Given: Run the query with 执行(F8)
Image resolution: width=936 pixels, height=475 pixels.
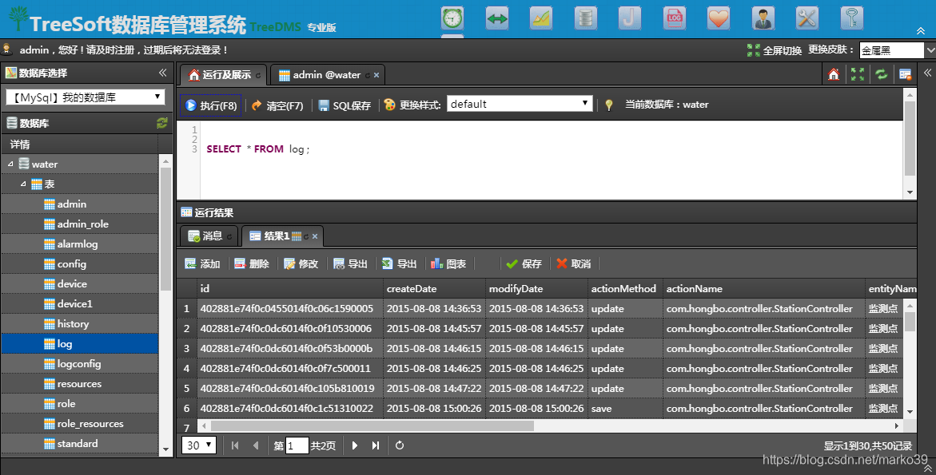Looking at the screenshot, I should (x=211, y=105).
